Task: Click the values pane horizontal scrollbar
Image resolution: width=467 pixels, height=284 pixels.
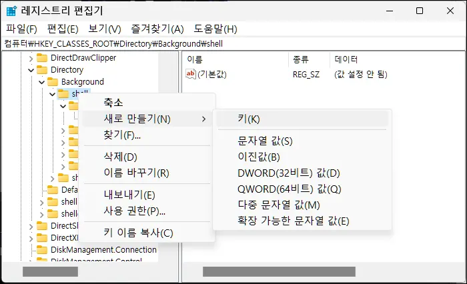Action: [x=279, y=271]
